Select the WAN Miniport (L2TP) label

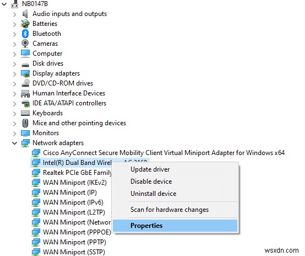pyautogui.click(x=74, y=212)
